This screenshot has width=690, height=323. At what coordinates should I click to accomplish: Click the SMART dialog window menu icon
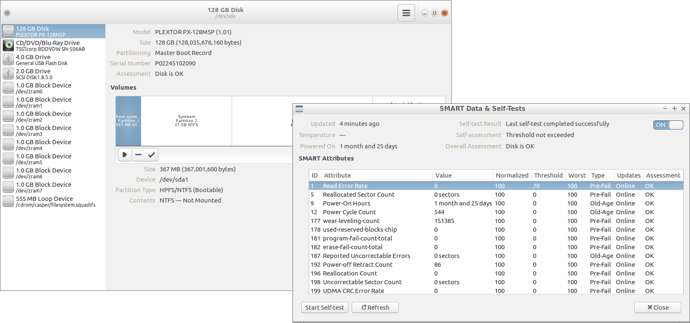[x=299, y=109]
